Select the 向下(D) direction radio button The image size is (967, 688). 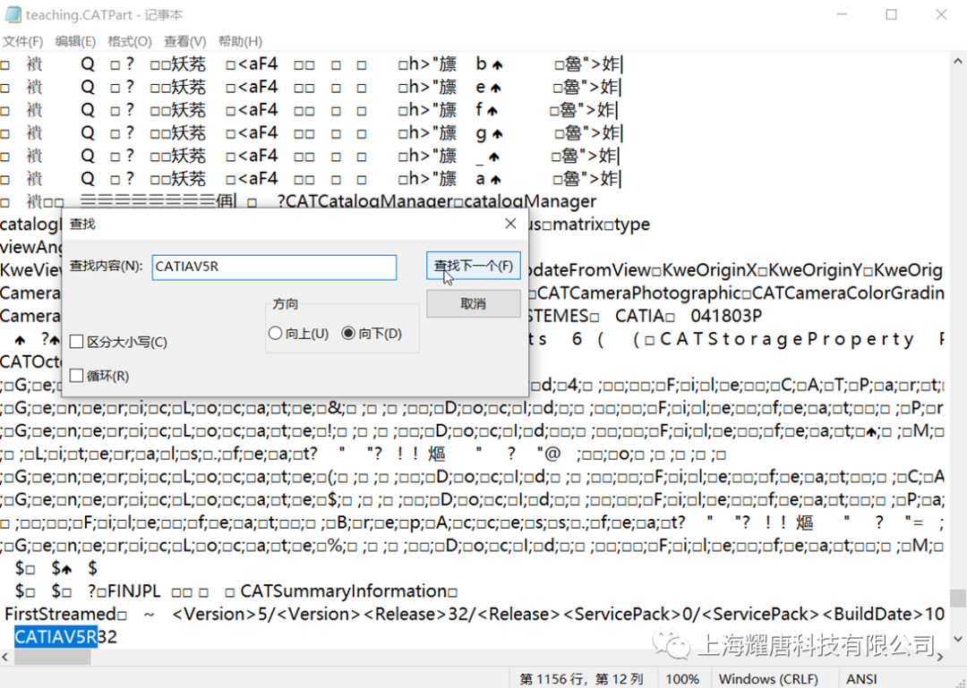pyautogui.click(x=348, y=334)
